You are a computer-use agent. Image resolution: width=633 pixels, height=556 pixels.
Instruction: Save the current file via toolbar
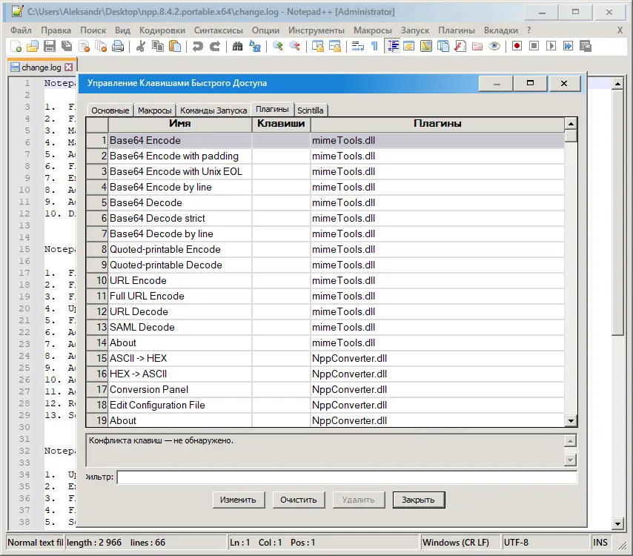[49, 47]
